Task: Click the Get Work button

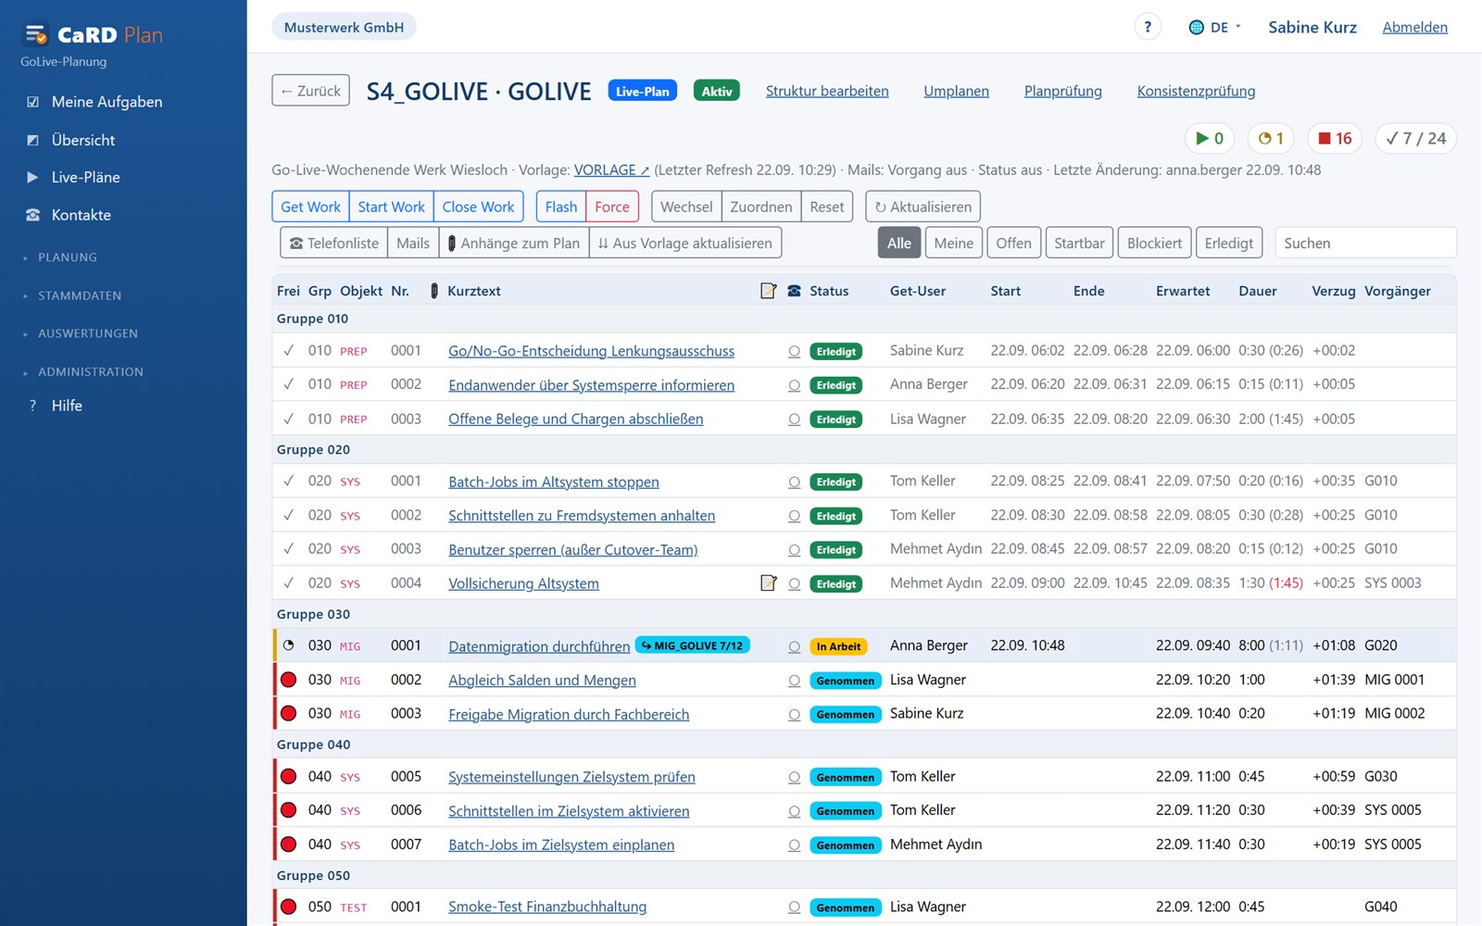Action: click(310, 206)
